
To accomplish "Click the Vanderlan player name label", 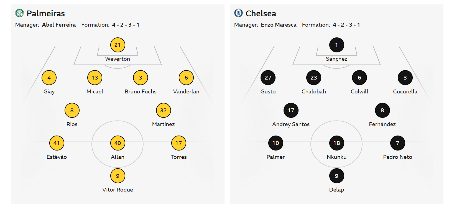I will click(x=186, y=91).
